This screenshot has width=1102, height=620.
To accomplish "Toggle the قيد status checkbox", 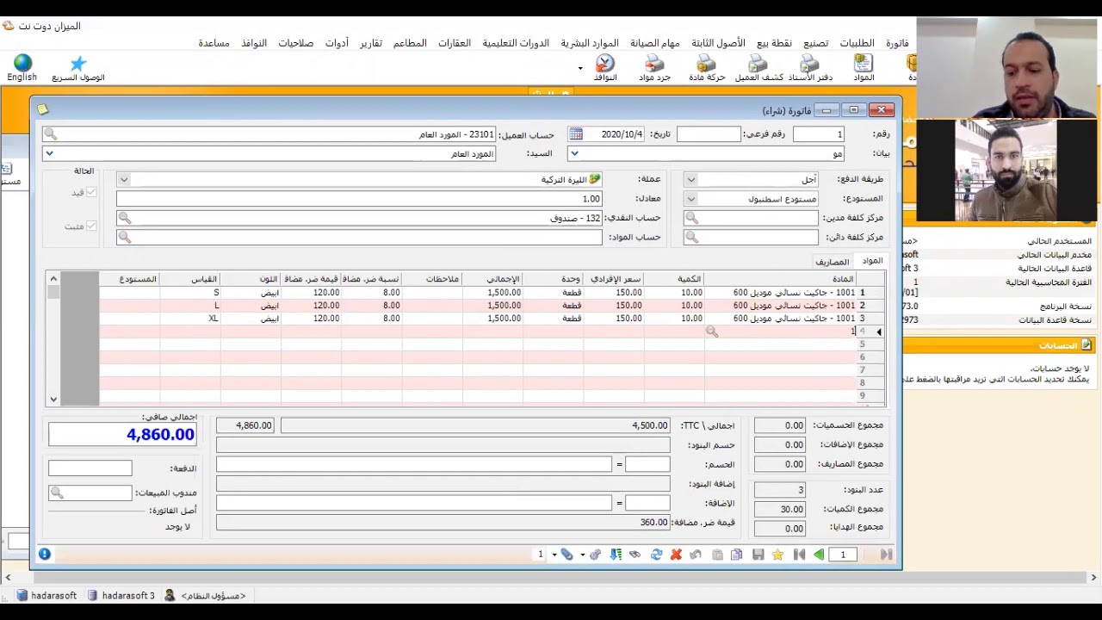I will (x=91, y=193).
